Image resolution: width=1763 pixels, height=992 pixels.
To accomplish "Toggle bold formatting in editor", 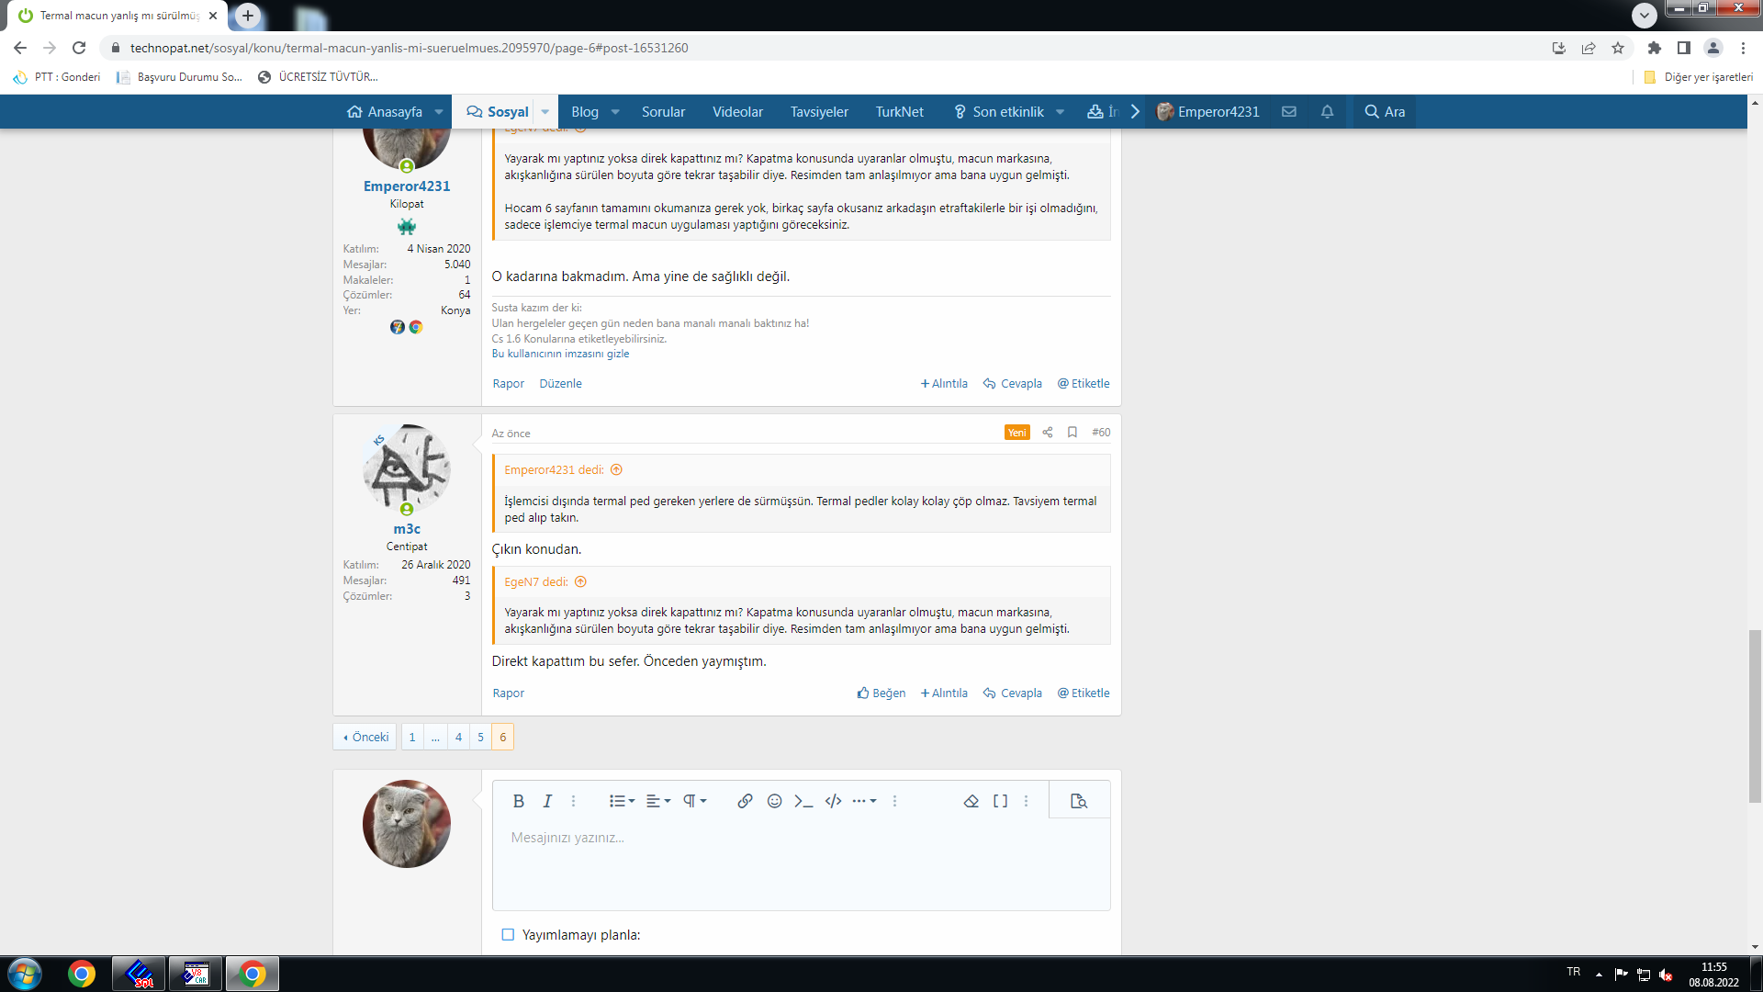I will [518, 801].
